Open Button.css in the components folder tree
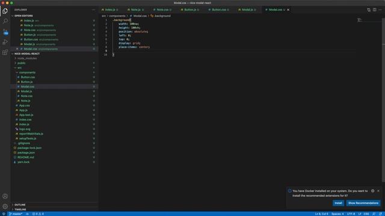Image resolution: width=385 pixels, height=216 pixels. [x=28, y=77]
